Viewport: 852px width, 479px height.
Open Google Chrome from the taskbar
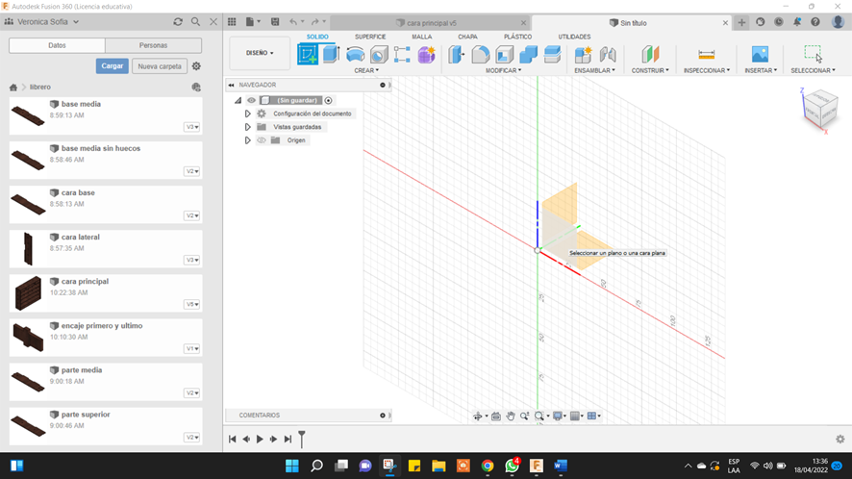click(x=488, y=466)
